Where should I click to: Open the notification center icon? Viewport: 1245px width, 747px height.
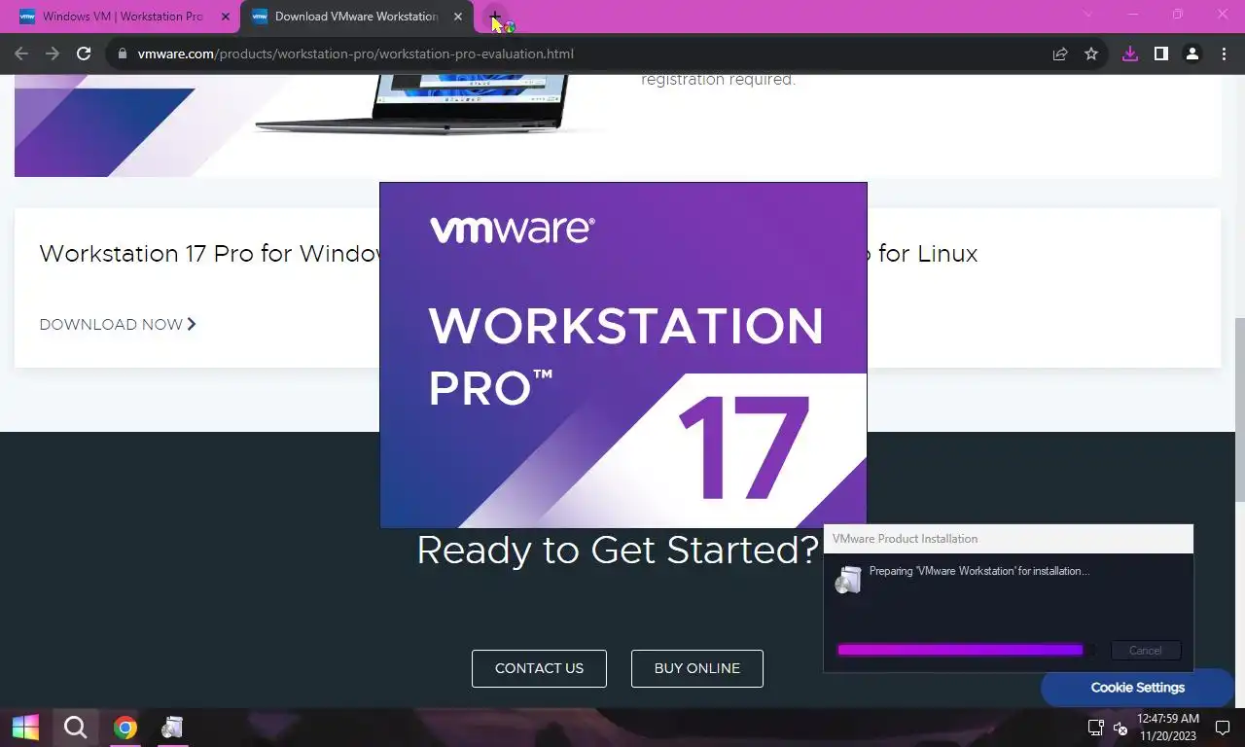[1223, 728]
